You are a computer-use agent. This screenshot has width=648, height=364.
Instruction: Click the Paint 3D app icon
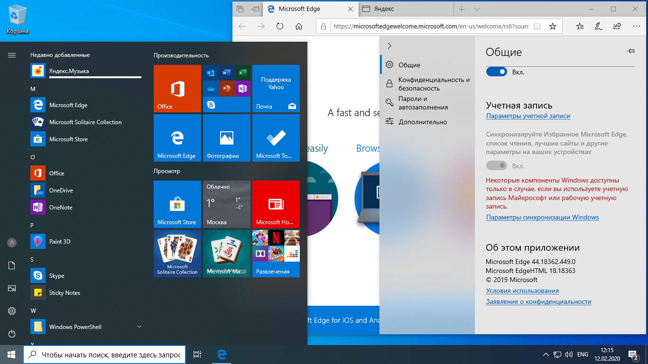[x=37, y=241]
